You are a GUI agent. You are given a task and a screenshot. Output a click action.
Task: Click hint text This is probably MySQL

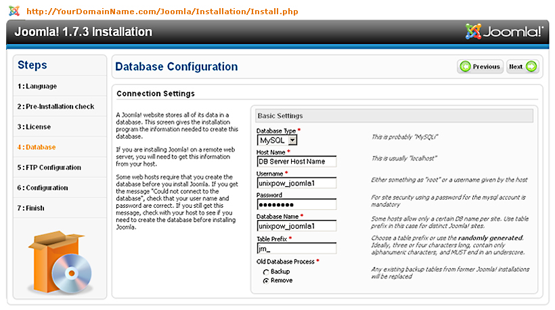tap(405, 137)
